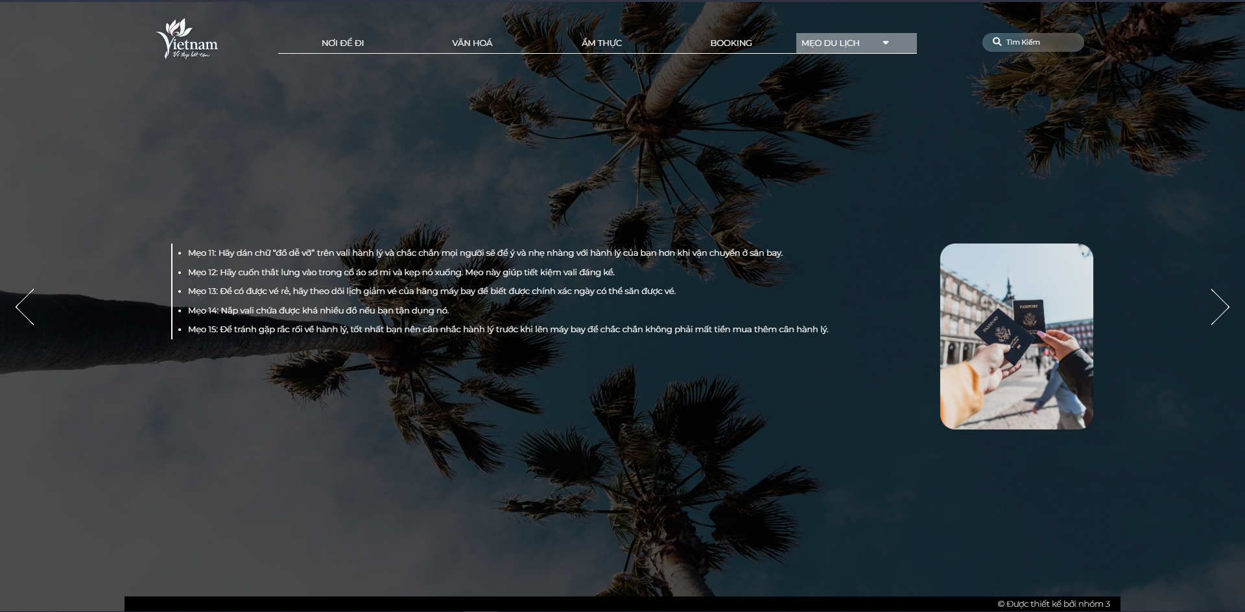This screenshot has width=1245, height=612.
Task: Click the Mẹo 14 suitcase lid tip
Action: (x=318, y=310)
